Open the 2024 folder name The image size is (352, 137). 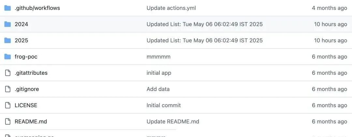click(21, 24)
